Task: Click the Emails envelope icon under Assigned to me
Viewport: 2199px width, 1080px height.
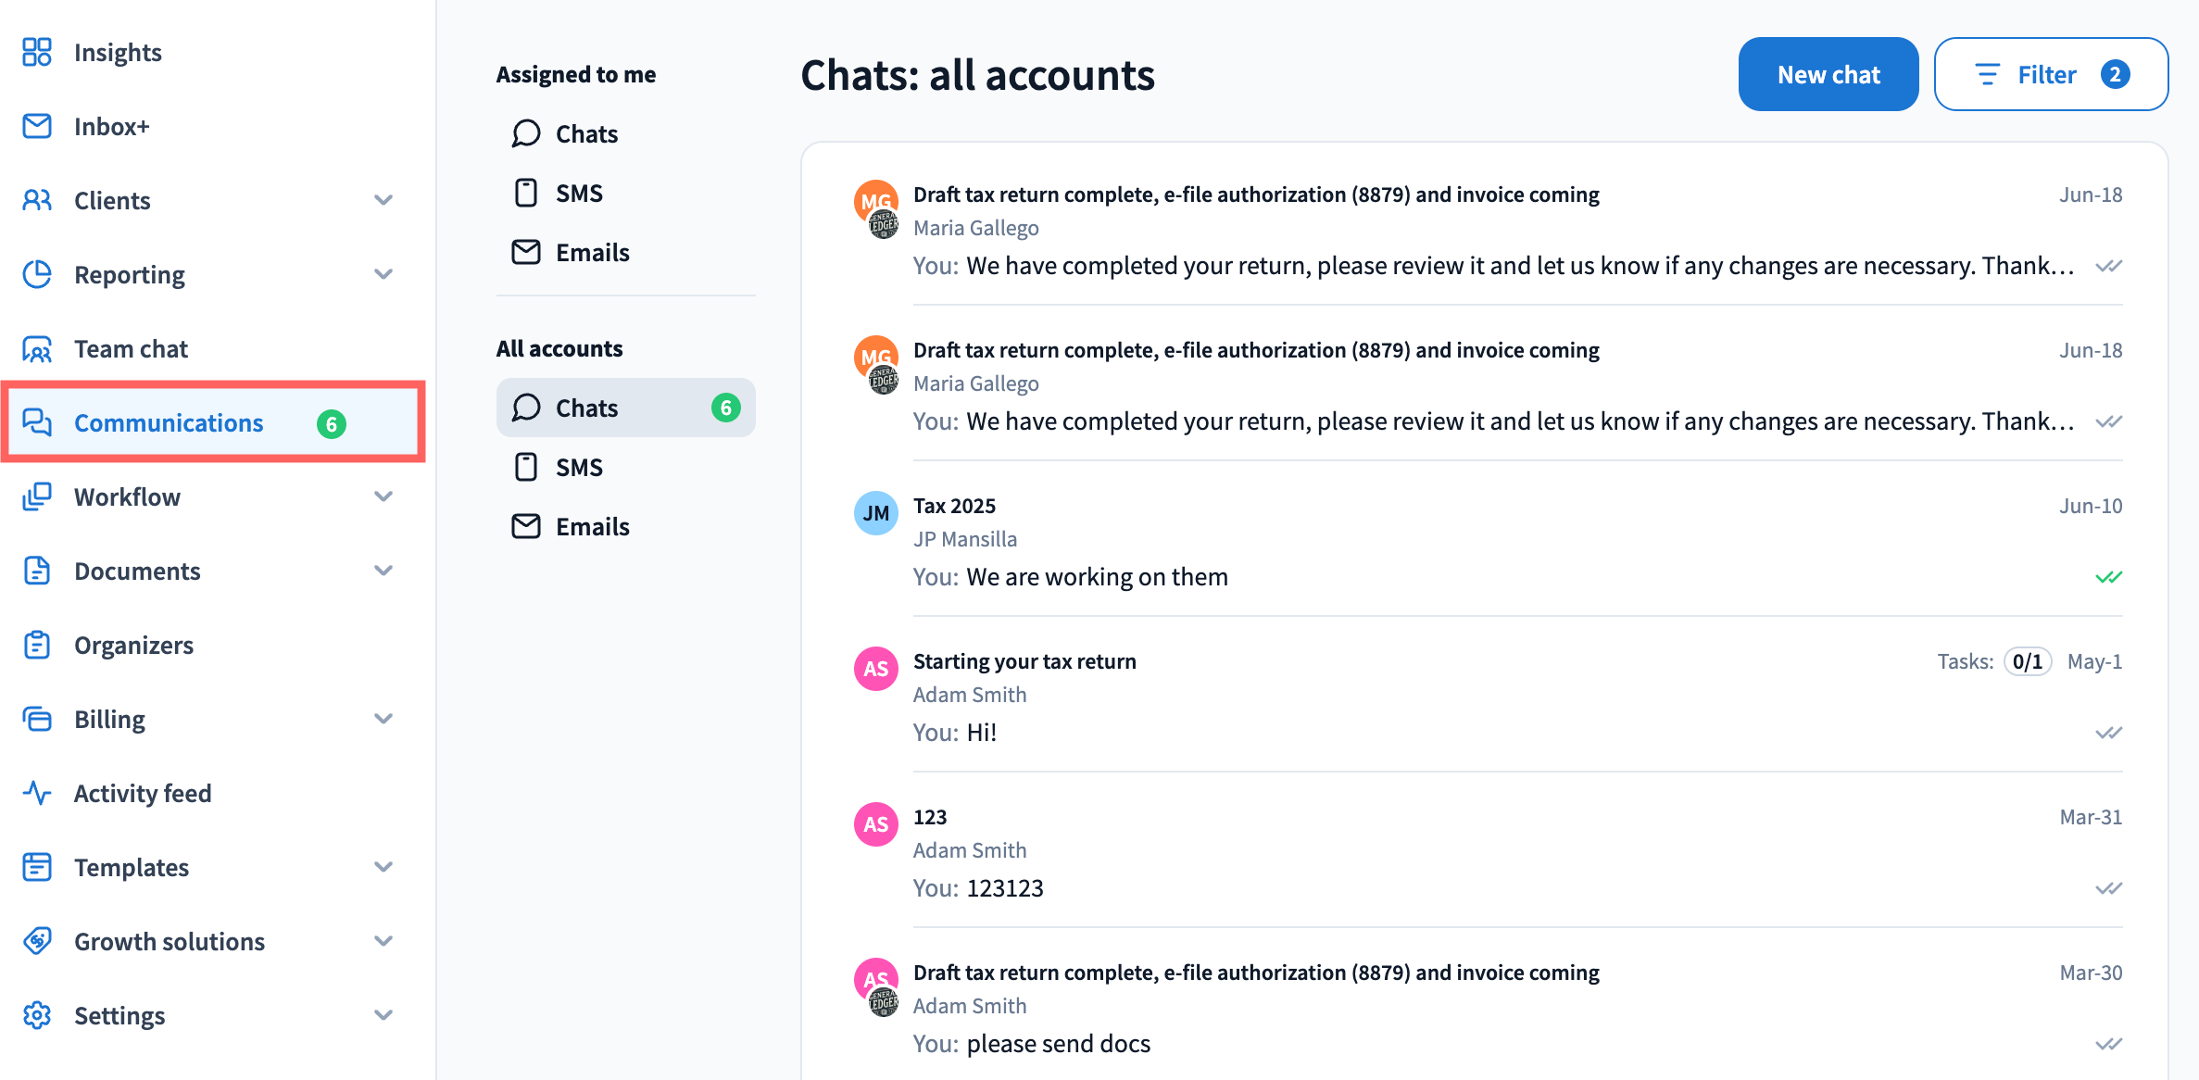Action: click(x=526, y=252)
